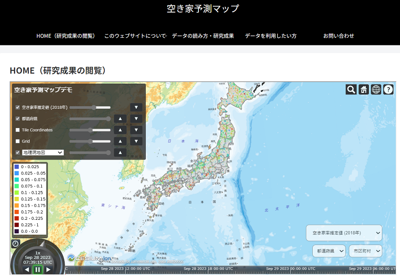Viewport: 400px width, 276px height.
Task: Open the 地理院地図 base layer dropdown
Action: click(x=43, y=153)
